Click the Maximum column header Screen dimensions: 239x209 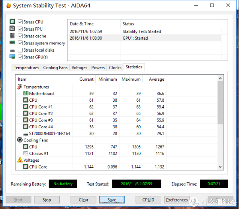point(131,79)
